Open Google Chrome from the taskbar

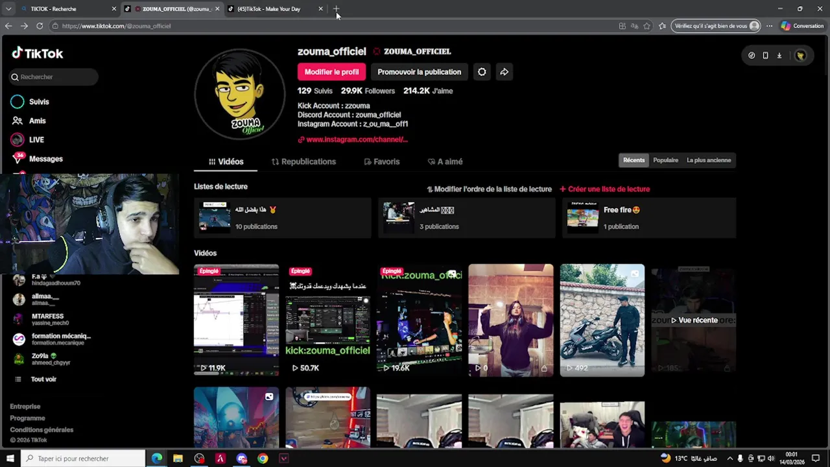point(263,459)
